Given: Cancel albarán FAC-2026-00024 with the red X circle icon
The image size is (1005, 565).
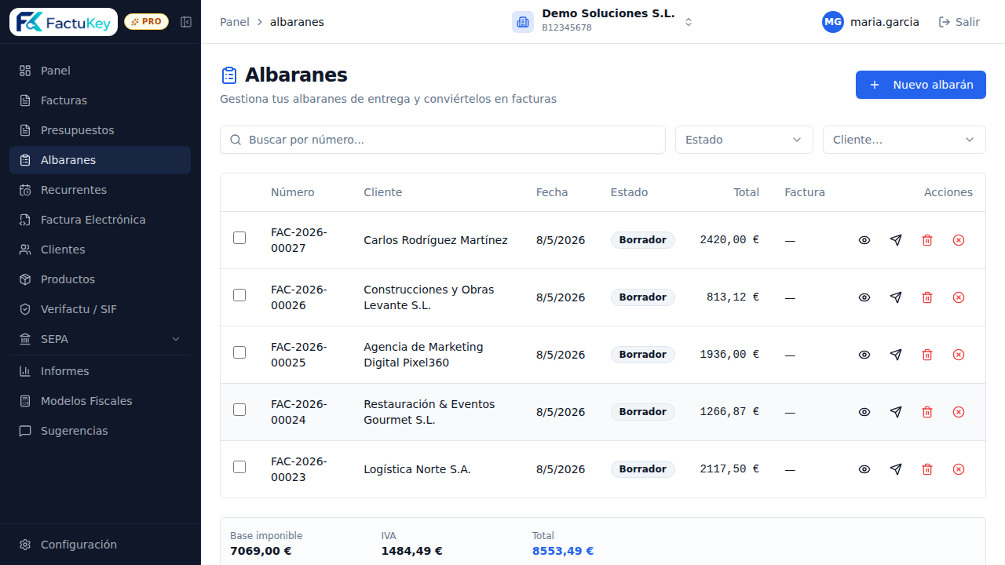Looking at the screenshot, I should 959,412.
